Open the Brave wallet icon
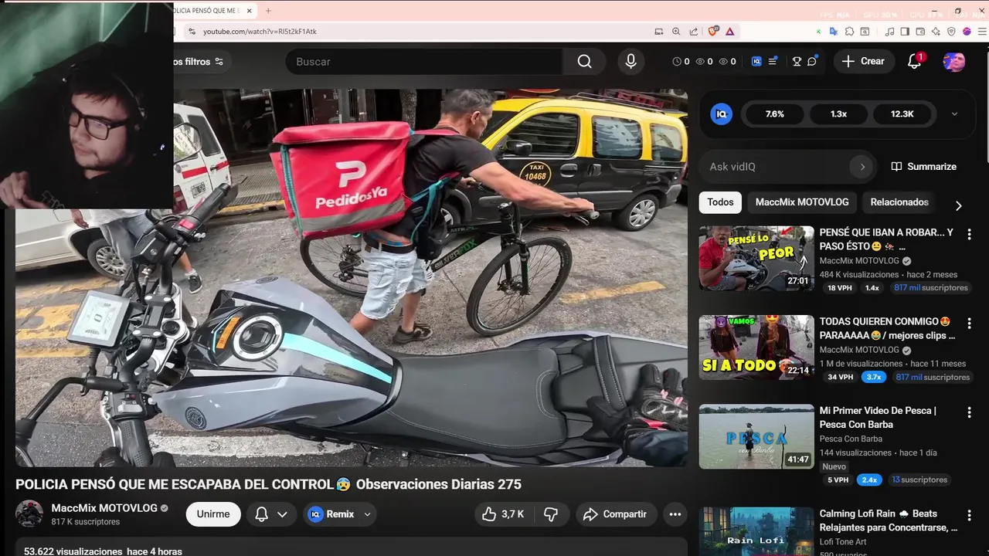 pyautogui.click(x=920, y=32)
